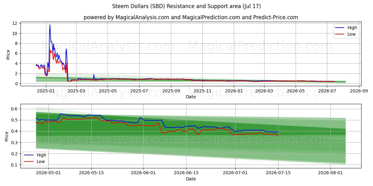Click the 2026-01 tick label on the top chart
This screenshot has height=186, width=373.
coord(234,91)
